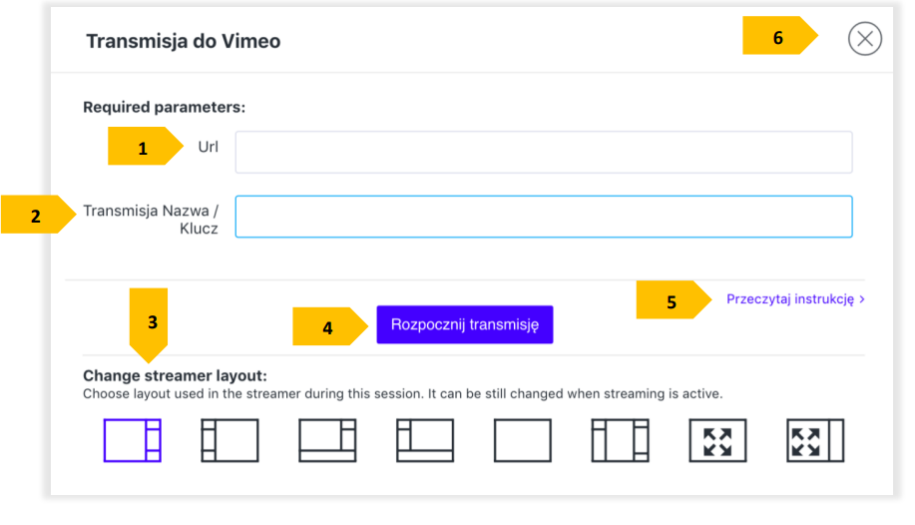
Task: Click the Rozpocznij transmisję button
Action: tap(464, 325)
